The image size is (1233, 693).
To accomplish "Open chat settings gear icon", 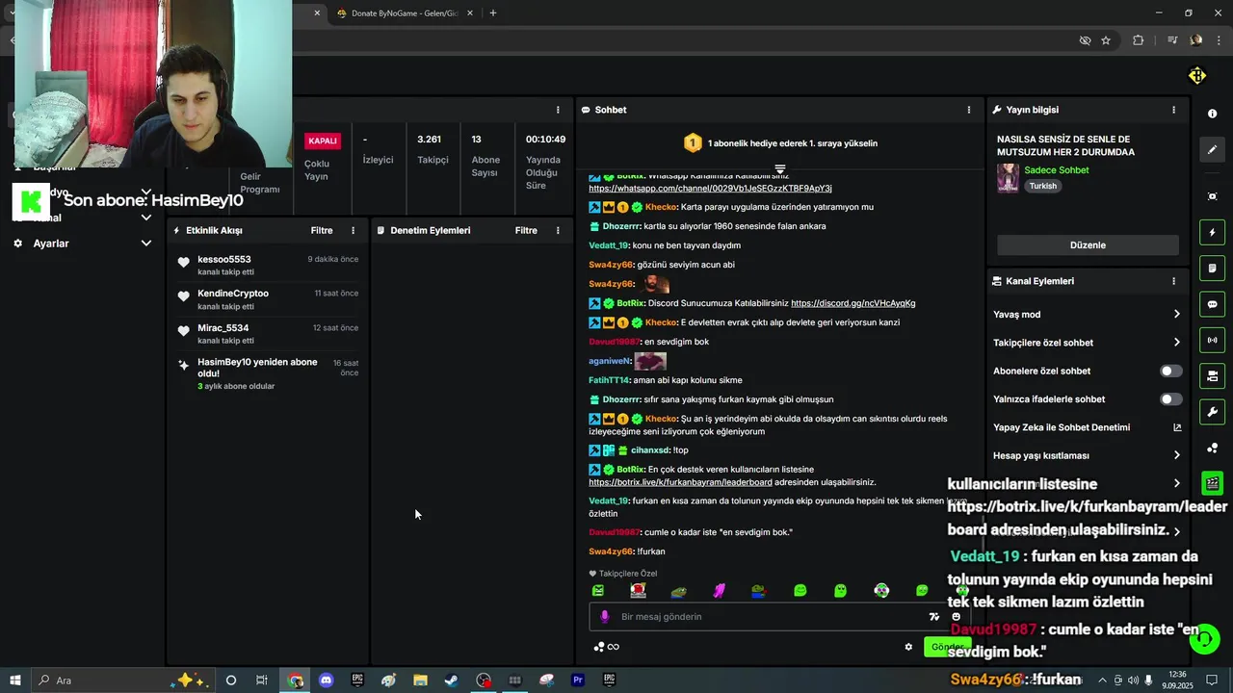I will click(908, 647).
